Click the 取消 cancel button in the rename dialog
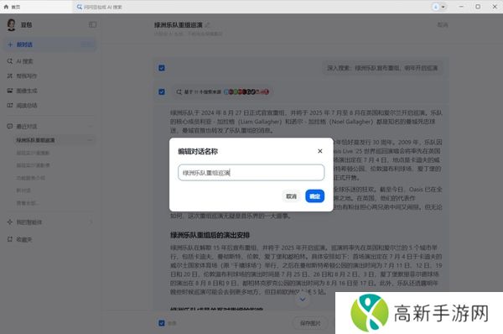 point(291,196)
